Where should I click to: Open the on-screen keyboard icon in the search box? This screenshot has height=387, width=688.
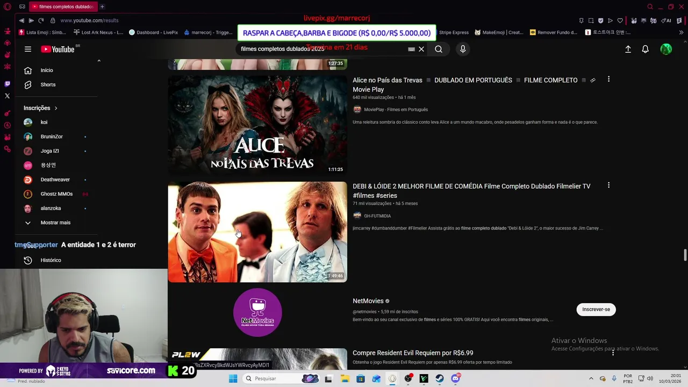click(x=411, y=49)
